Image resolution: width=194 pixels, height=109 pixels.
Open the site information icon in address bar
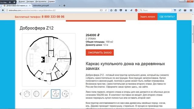point(7,10)
